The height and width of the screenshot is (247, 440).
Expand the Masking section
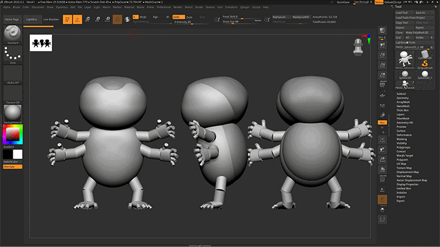tap(402, 139)
